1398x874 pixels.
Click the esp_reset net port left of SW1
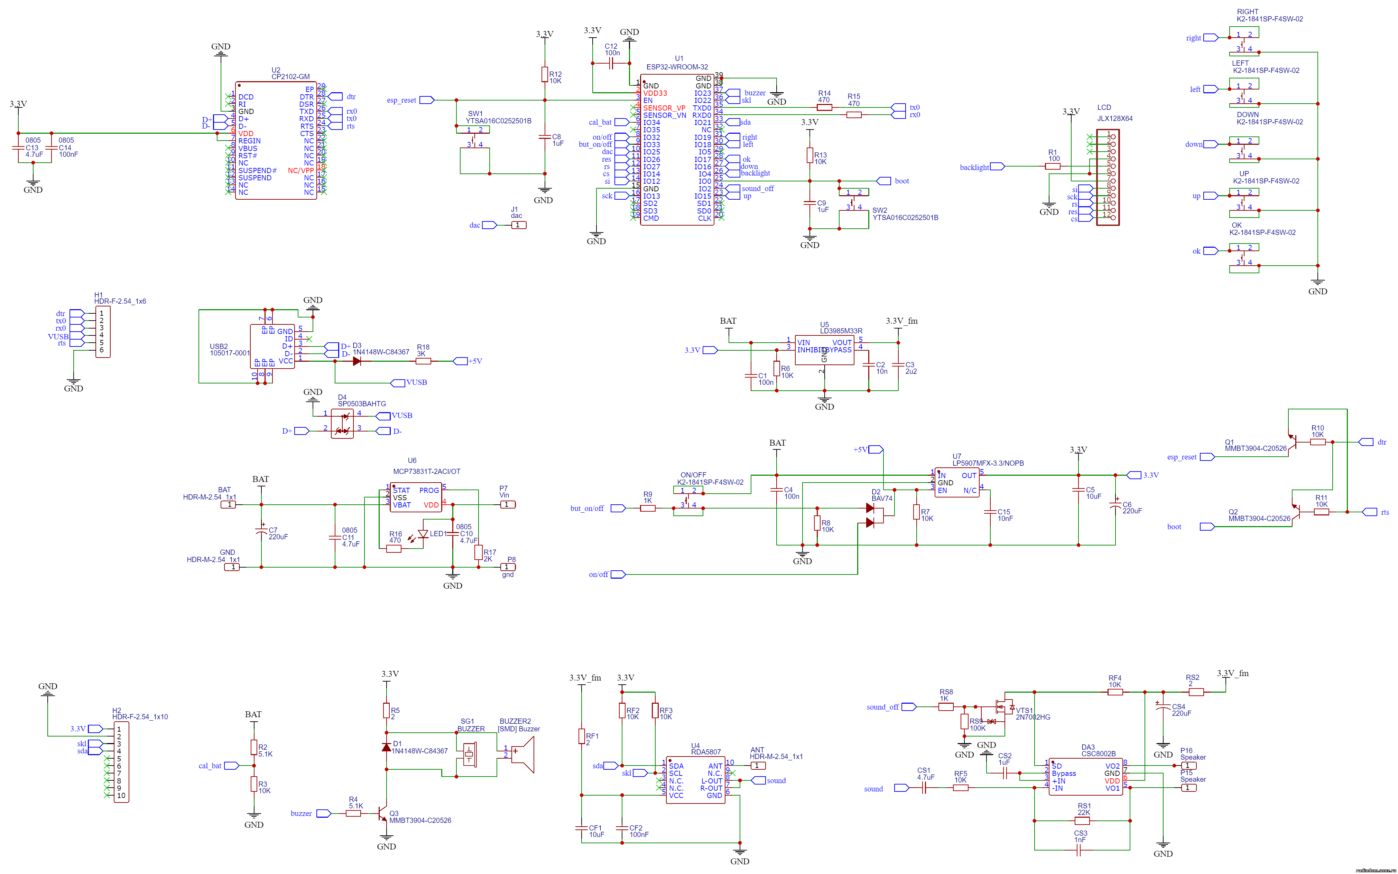coord(427,100)
